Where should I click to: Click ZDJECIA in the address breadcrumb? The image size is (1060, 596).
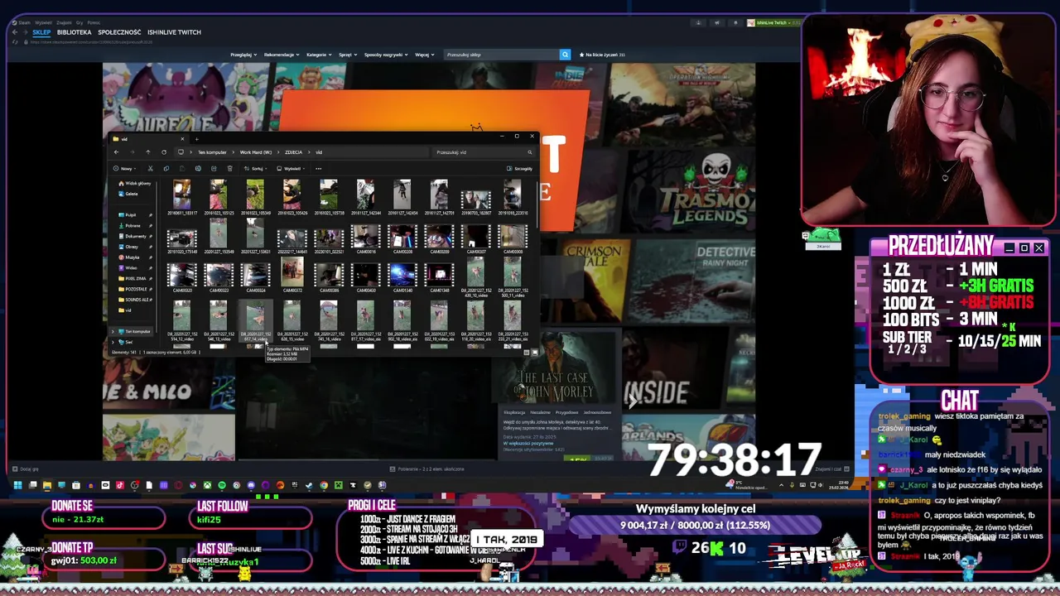(293, 152)
